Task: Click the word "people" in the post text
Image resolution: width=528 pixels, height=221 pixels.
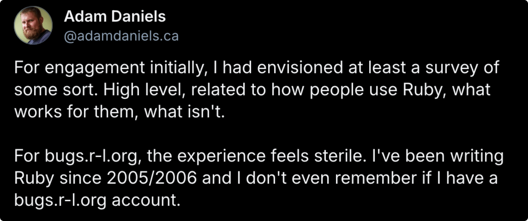Action: pos(337,90)
